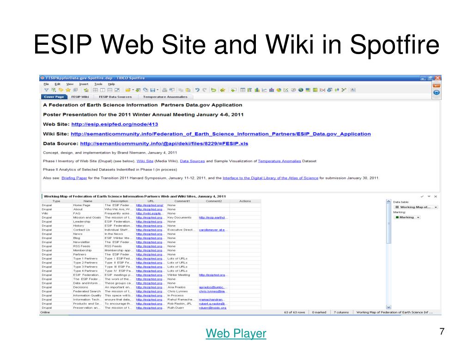Open the Data table dropdown
This screenshot has height=355, width=473.
tap(416, 207)
